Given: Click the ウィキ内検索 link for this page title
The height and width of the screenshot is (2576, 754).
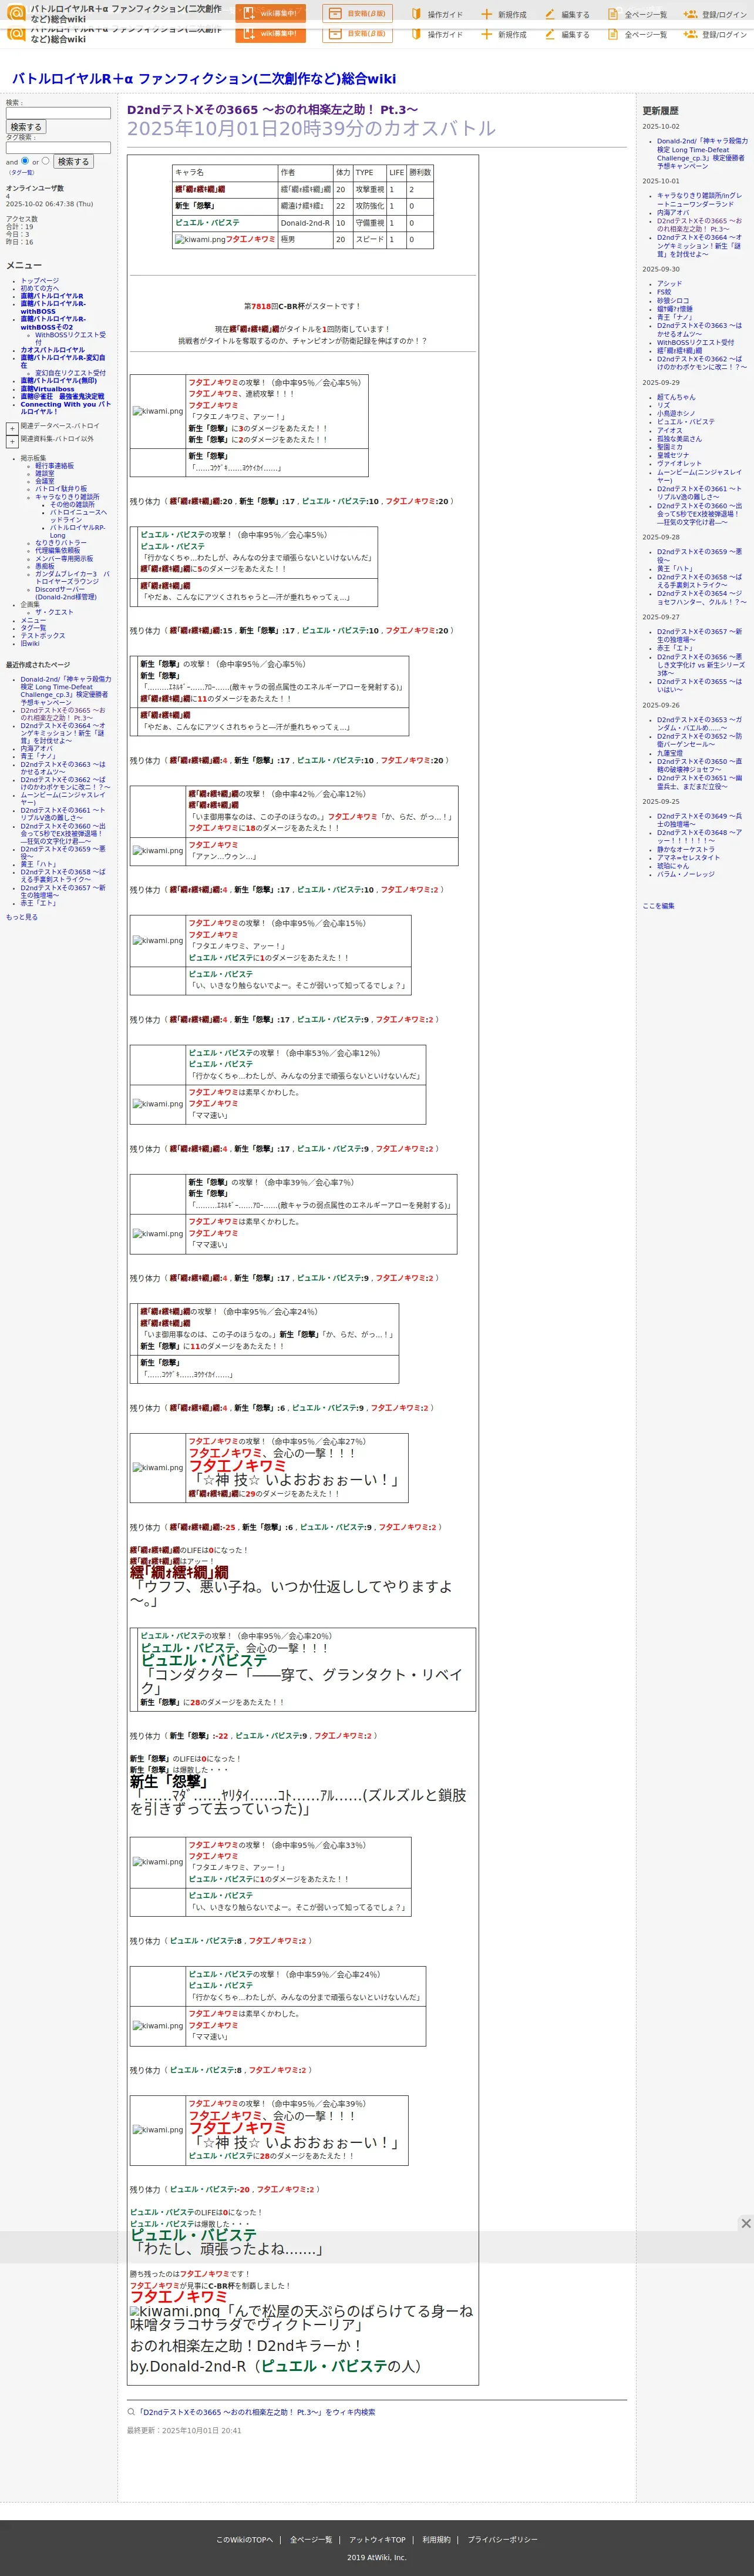Looking at the screenshot, I should [256, 2412].
